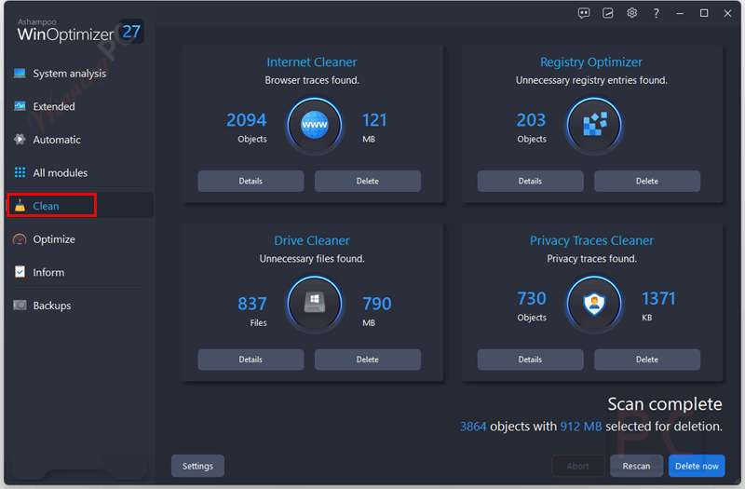Click the Clean broom icon

(x=20, y=205)
